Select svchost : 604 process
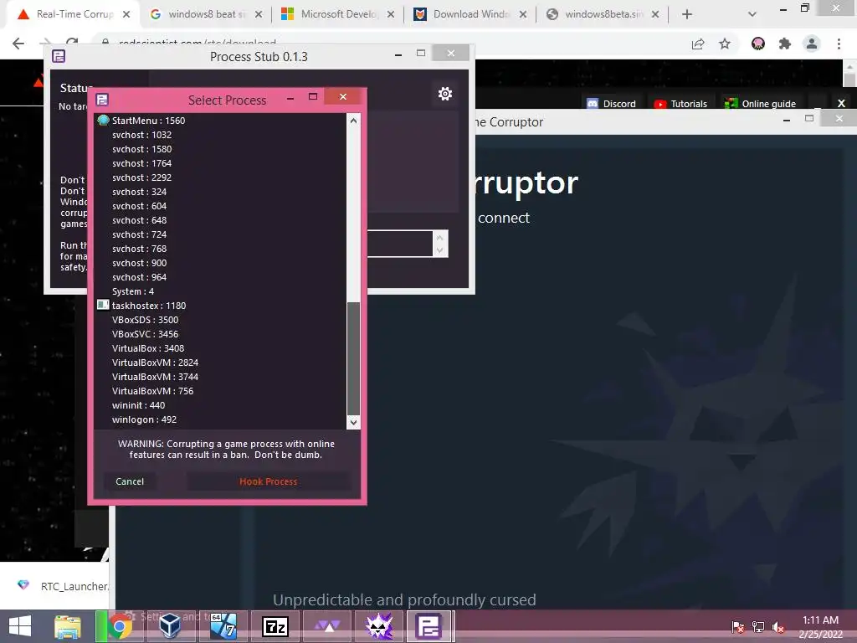This screenshot has width=857, height=643. coord(221,206)
